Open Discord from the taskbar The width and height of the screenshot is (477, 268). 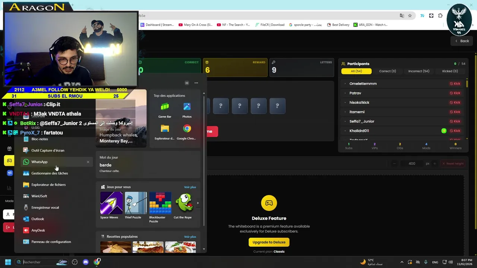[86, 262]
